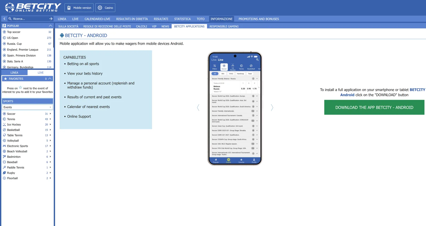The height and width of the screenshot is (226, 426).
Task: Open the VIP submenu item
Action: 154,26
